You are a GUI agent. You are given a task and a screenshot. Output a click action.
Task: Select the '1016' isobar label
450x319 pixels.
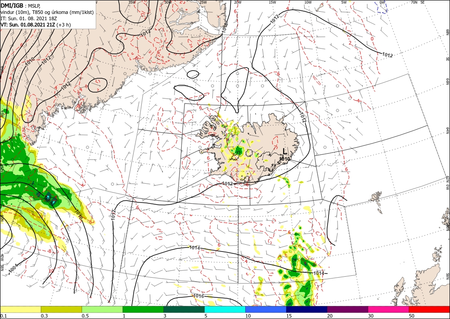(198, 296)
